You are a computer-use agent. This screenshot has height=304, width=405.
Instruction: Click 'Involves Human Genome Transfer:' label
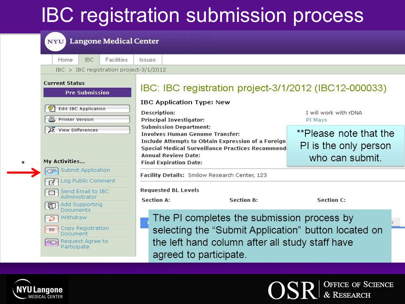[190, 134]
